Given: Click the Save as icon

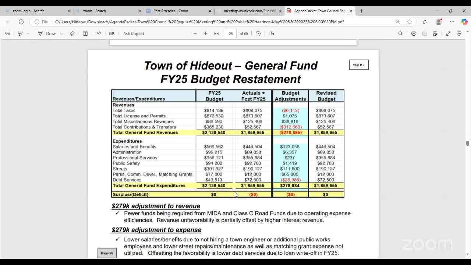Looking at the screenshot, I should [435, 33].
